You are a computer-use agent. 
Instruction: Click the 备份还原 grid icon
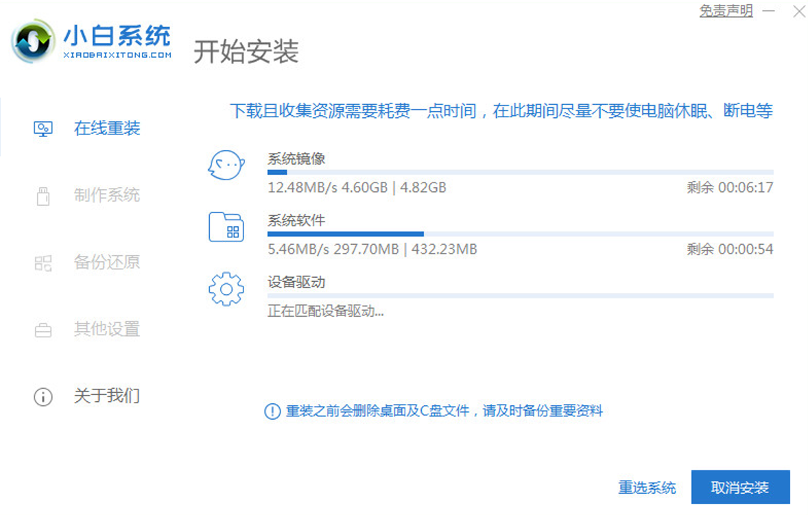pyautogui.click(x=43, y=263)
